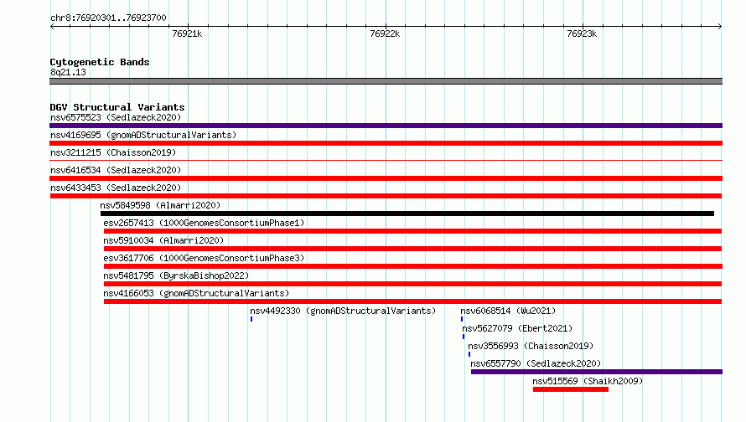Click nsv4166053 (gnomADStructuralVariants) label
Screen dimensions: 746x422
[x=196, y=293]
